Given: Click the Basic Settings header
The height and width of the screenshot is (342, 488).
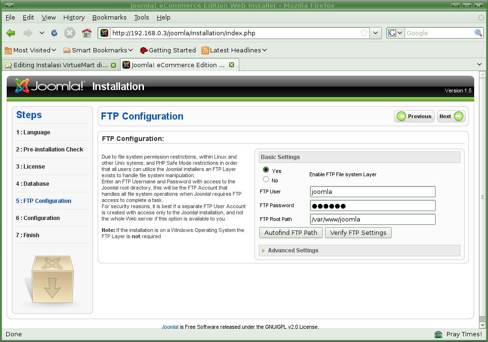Looking at the screenshot, I should coord(359,157).
